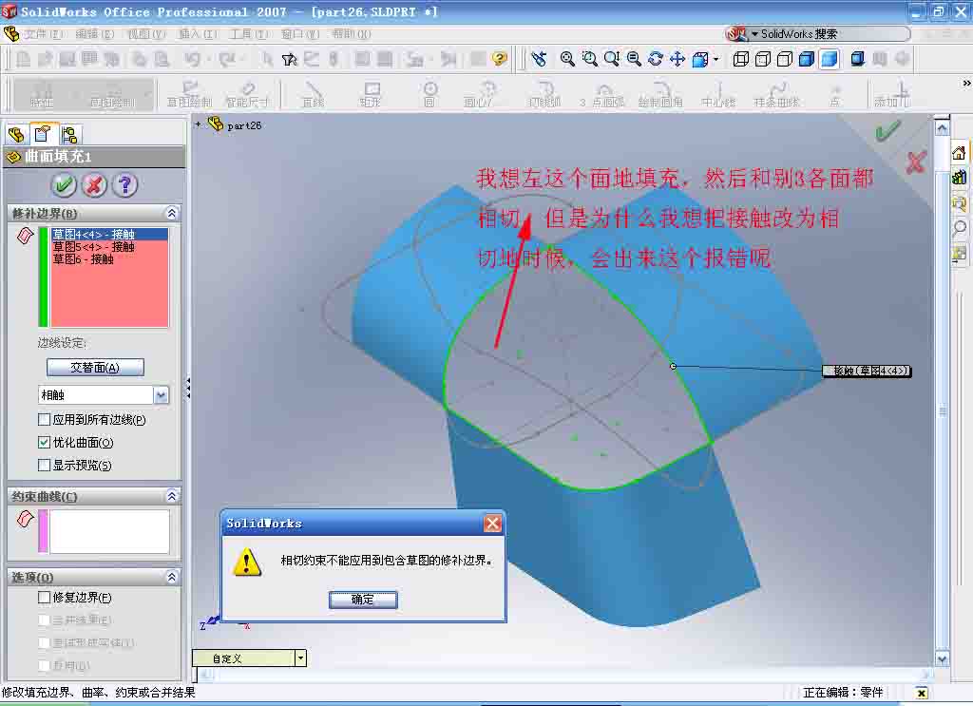
Task: Enable 显示预览(S) checkbox
Action: click(x=44, y=465)
